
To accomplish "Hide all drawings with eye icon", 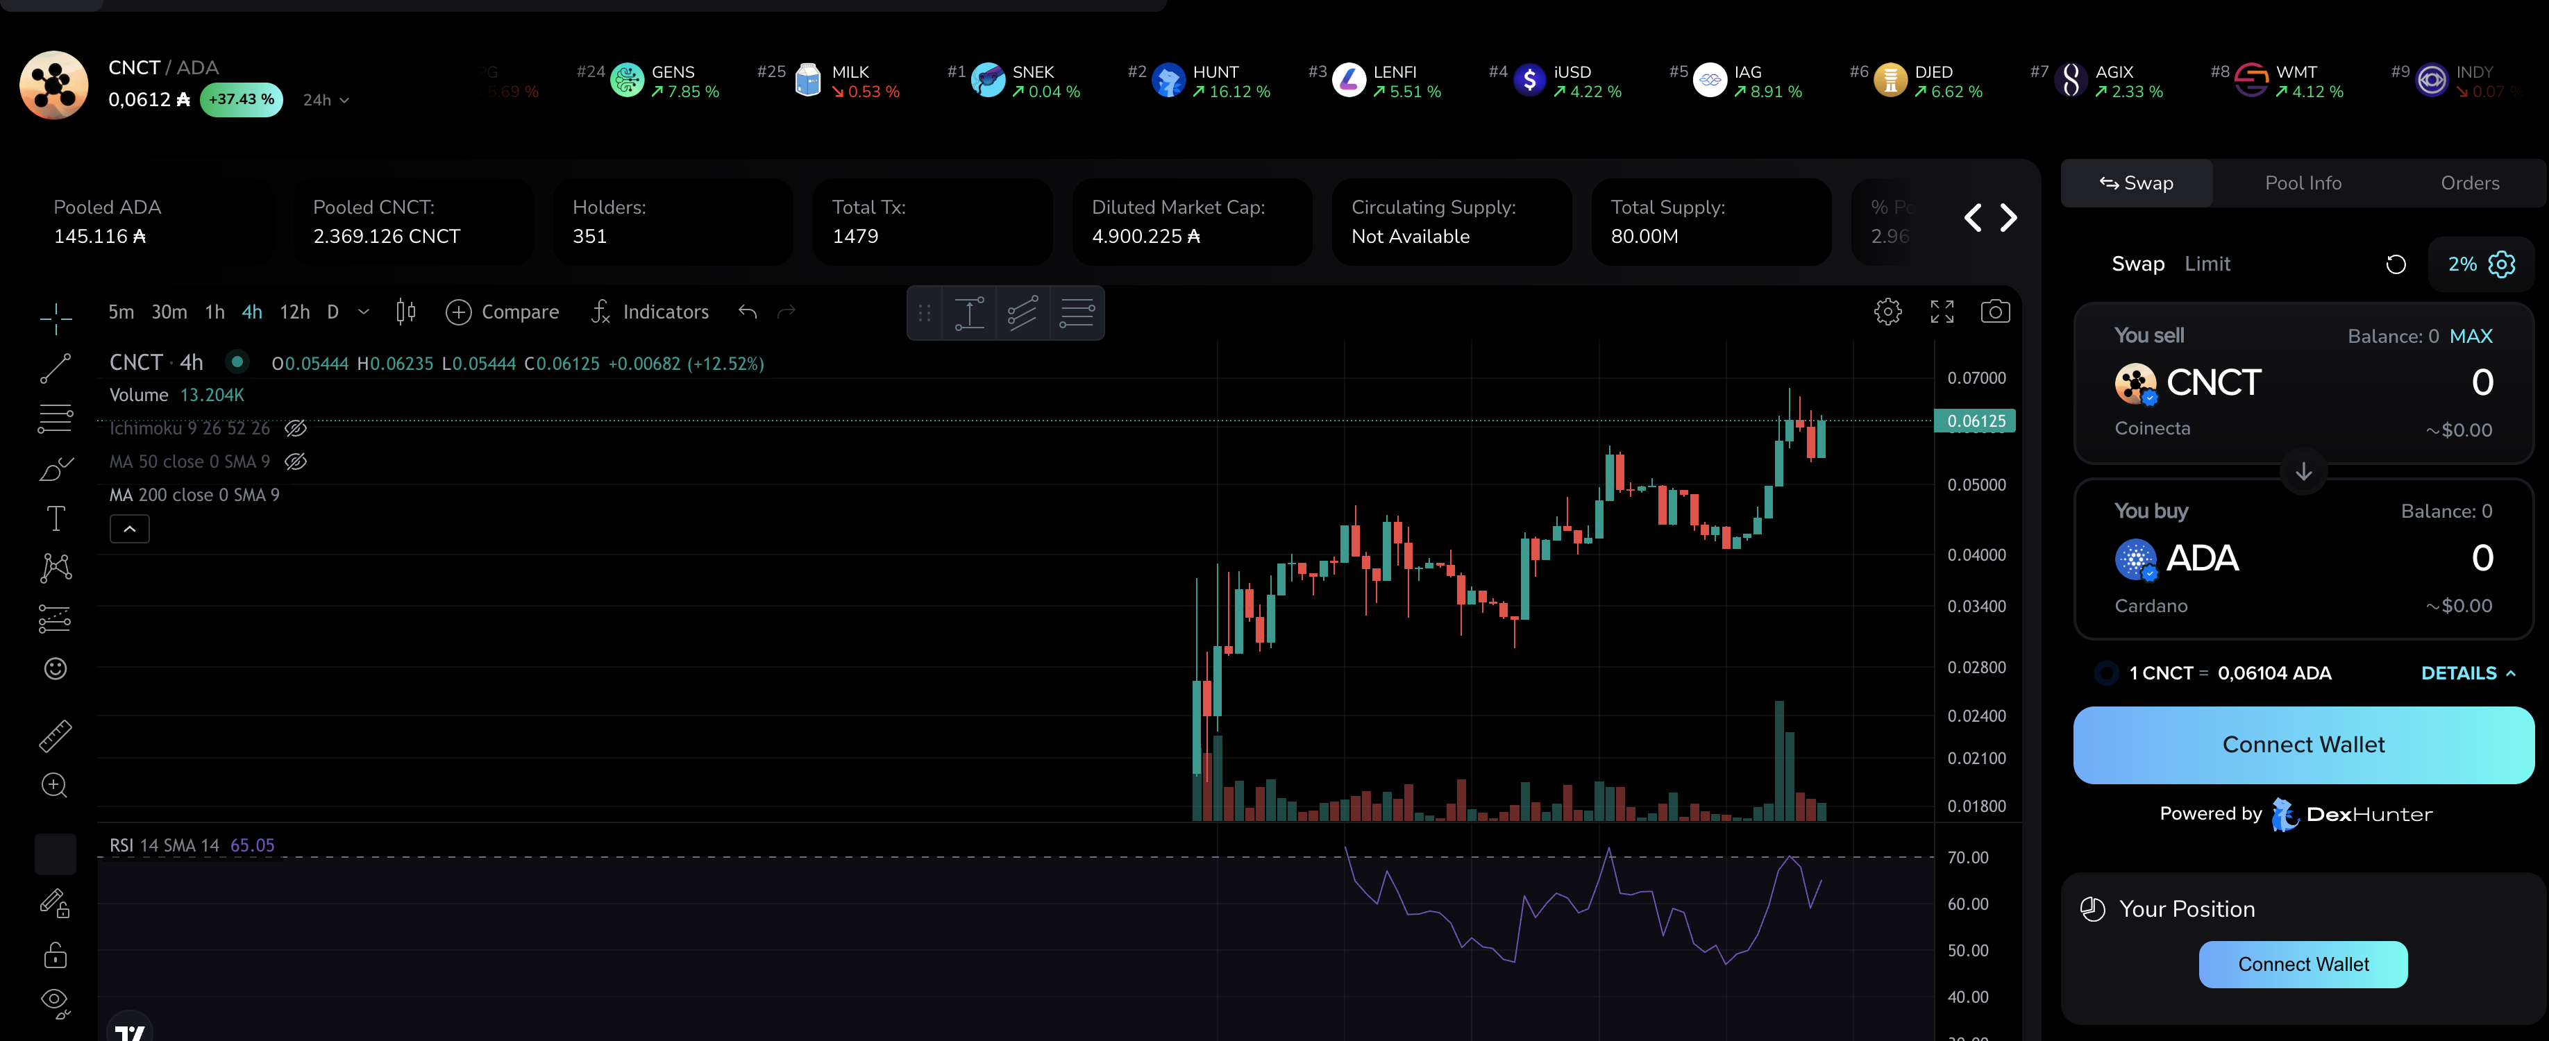I will point(56,1002).
